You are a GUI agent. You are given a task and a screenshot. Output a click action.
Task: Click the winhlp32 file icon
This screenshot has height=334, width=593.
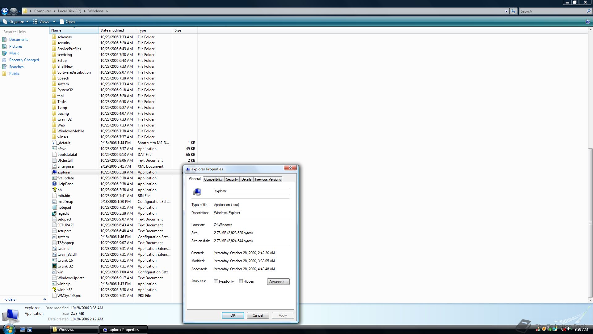pos(54,290)
